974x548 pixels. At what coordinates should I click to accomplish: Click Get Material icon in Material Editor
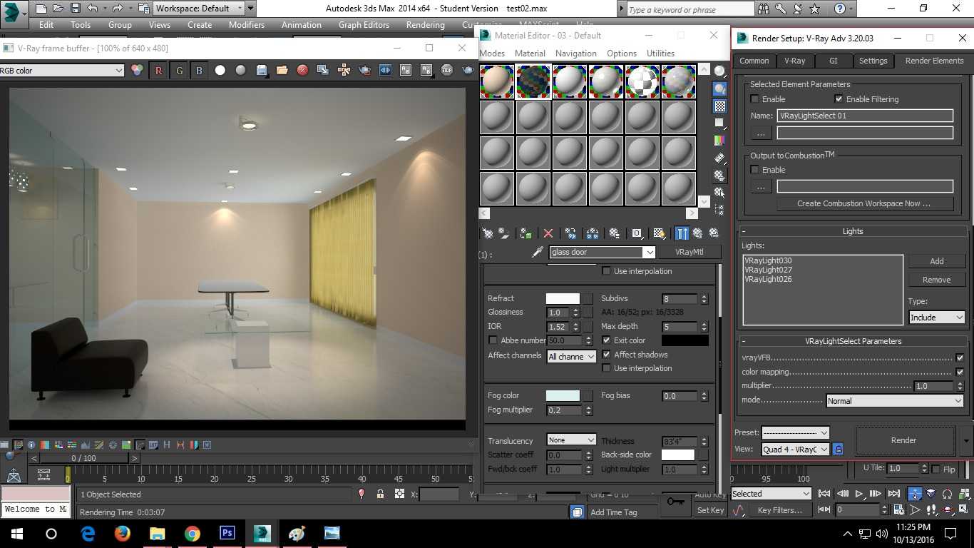pos(488,233)
